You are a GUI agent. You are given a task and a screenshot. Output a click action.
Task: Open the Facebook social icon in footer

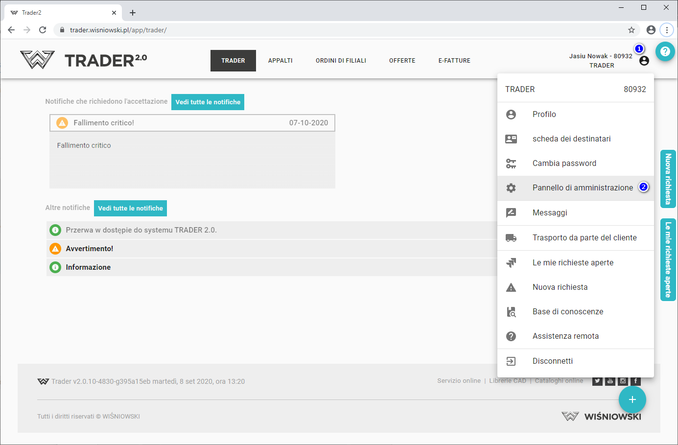coord(635,381)
